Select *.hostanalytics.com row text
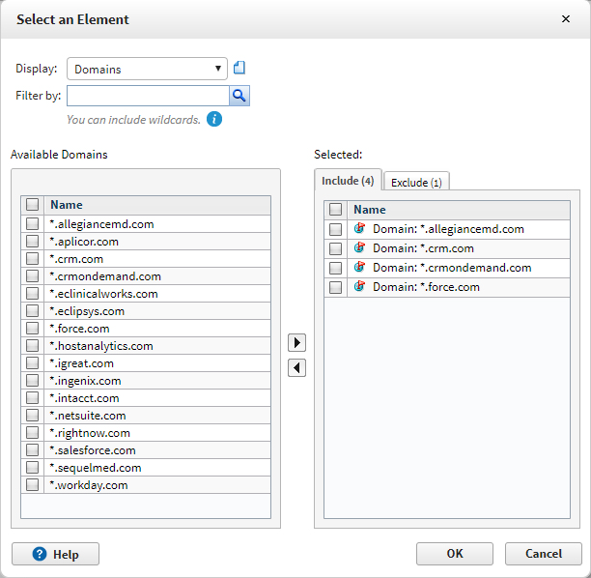 point(101,346)
